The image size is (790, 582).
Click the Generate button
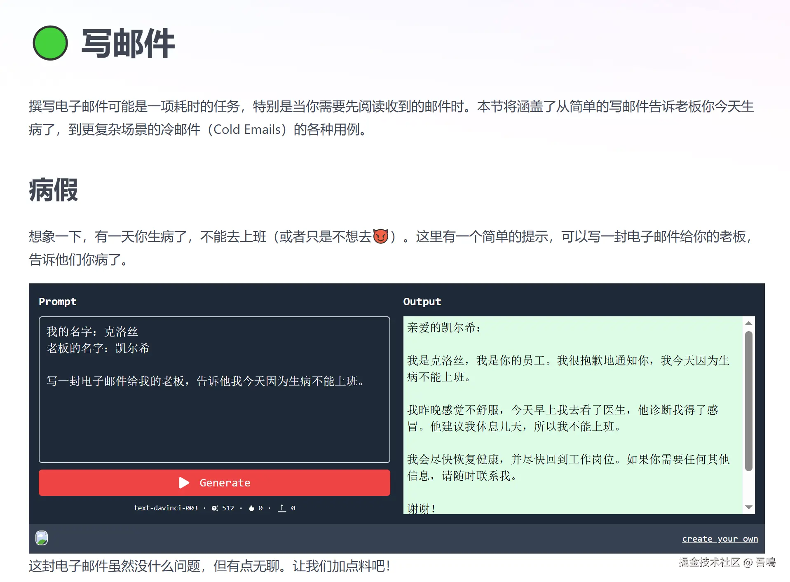point(214,483)
